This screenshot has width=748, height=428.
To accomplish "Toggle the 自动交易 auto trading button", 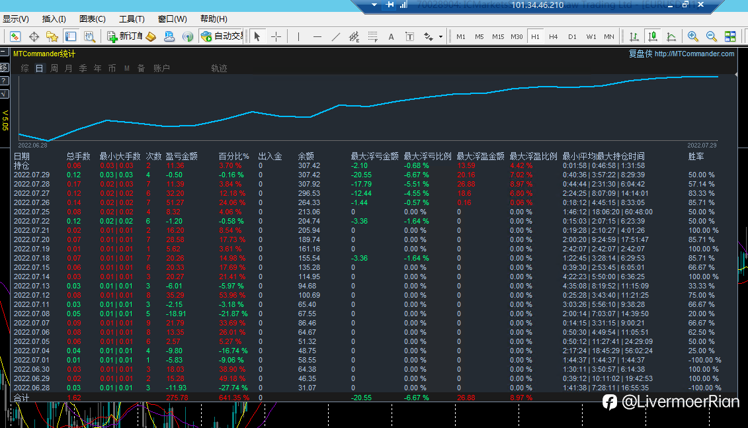I will click(x=222, y=36).
